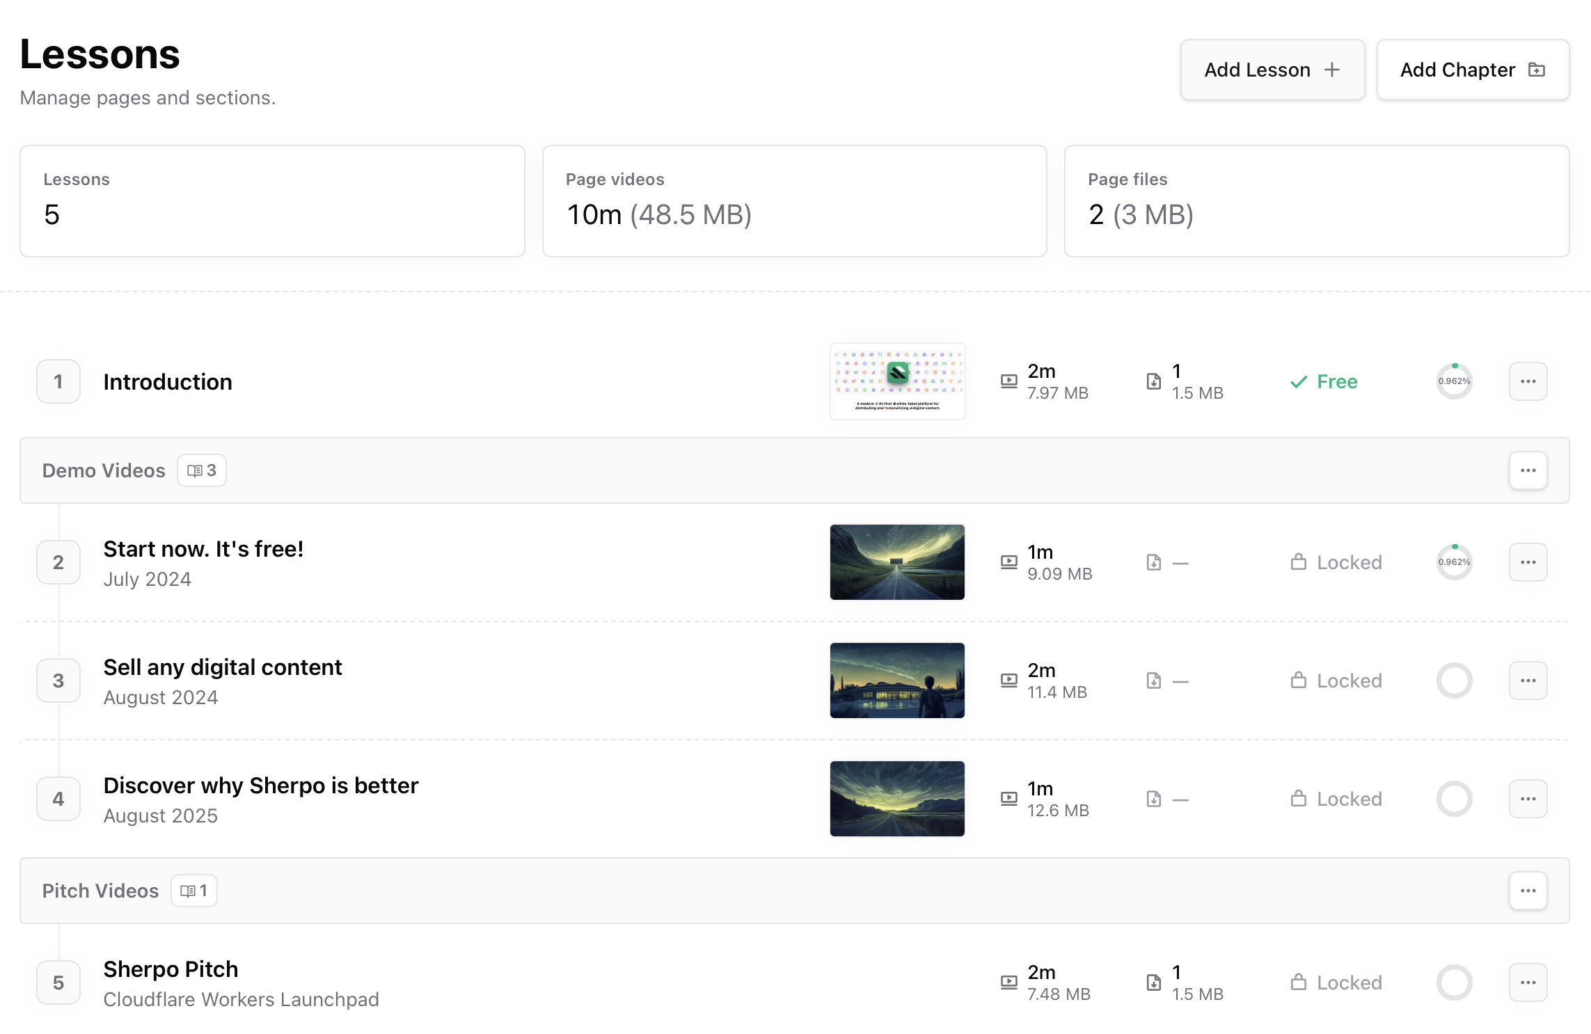Click the Add Chapter button
The height and width of the screenshot is (1034, 1591).
point(1473,70)
